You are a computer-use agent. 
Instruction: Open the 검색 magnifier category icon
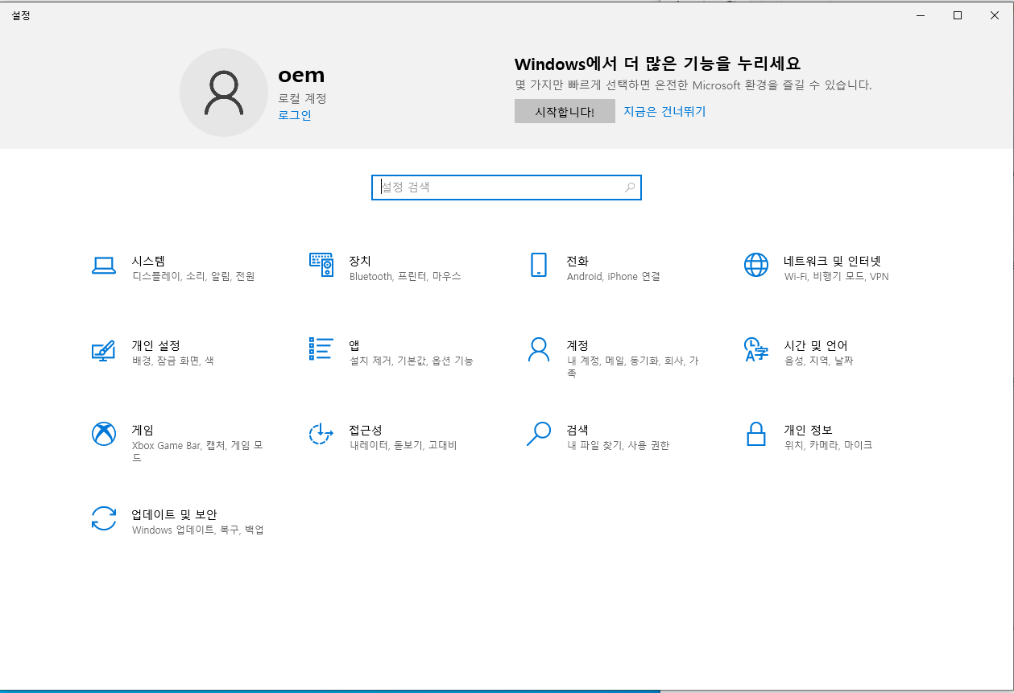(539, 434)
